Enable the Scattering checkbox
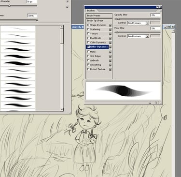Viewport: 181px width, 177px height. (88, 29)
